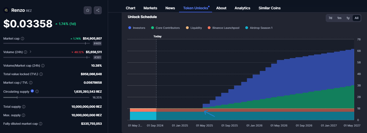Select the 7d time range
The height and width of the screenshot is (133, 367).
point(330,18)
